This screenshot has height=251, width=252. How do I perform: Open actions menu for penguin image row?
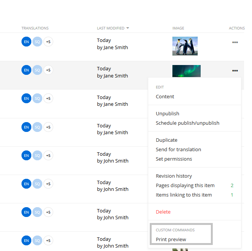coord(235,42)
